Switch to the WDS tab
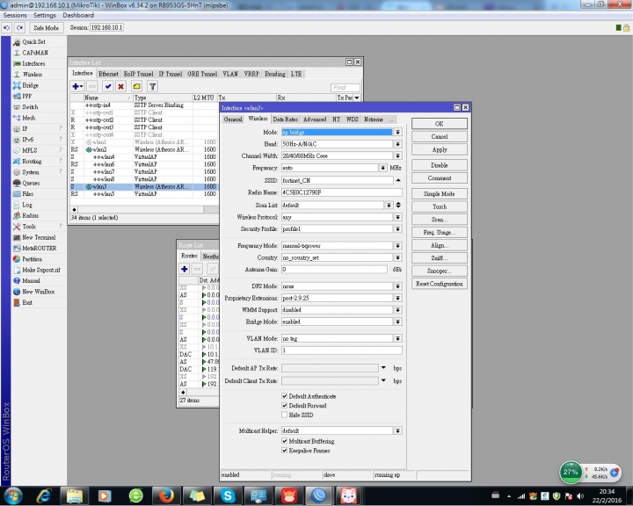633x506 pixels. pyautogui.click(x=352, y=119)
